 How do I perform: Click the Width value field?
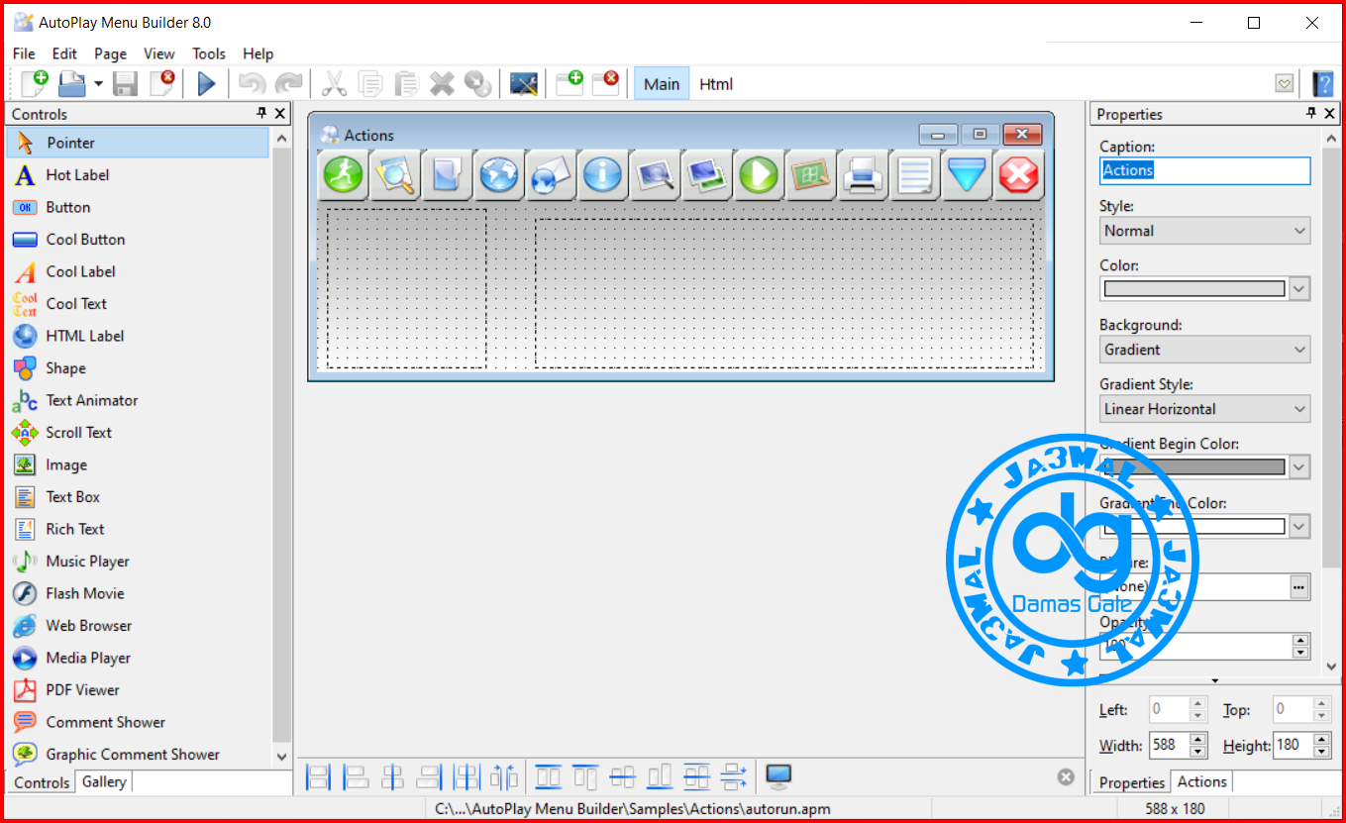(1169, 746)
